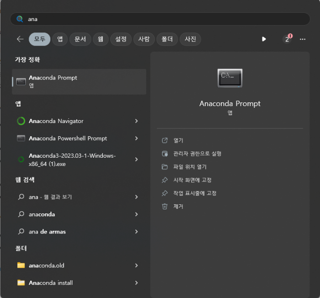Select the 'anaconda' web search suggestion

(x=79, y=214)
